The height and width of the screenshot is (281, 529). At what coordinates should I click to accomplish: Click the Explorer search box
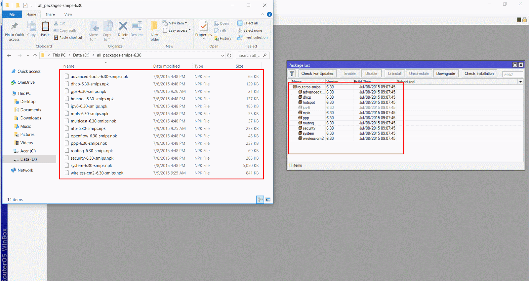(x=253, y=55)
